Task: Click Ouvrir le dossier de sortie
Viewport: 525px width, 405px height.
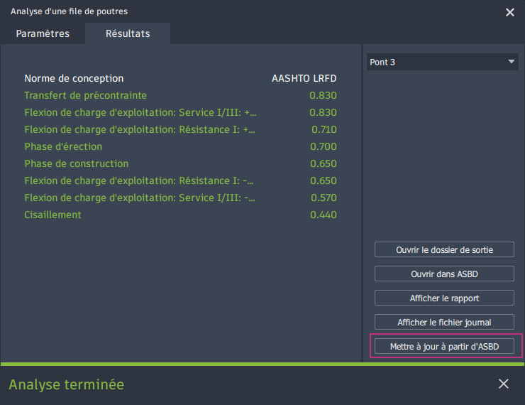Action: (444, 250)
